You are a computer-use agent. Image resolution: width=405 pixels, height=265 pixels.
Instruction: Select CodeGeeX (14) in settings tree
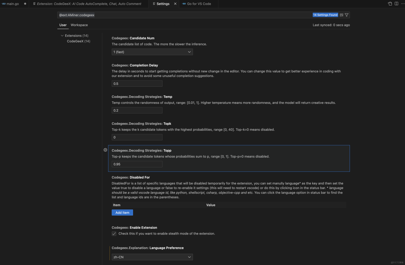point(79,41)
